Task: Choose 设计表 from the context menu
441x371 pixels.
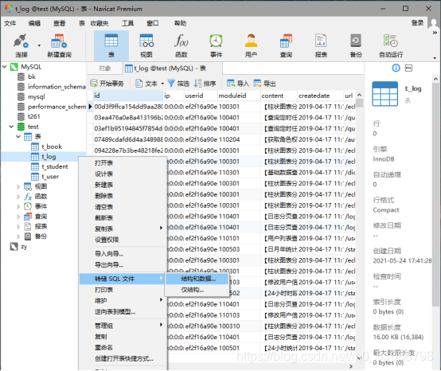Action: pyautogui.click(x=123, y=174)
